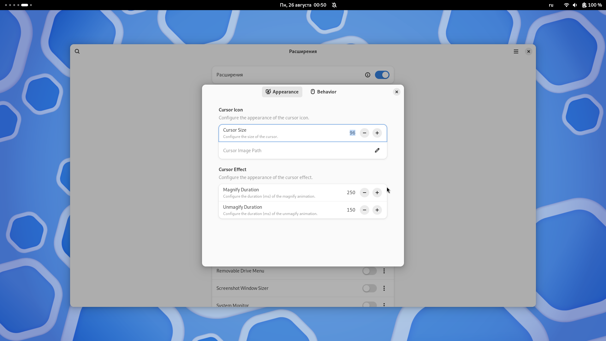Screen dimensions: 606x341
Task: Open options menu for Removable Drive Menu
Action: (x=384, y=271)
